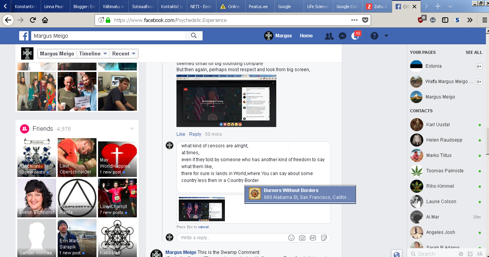
Task: Reload the current page
Action: pyautogui.click(x=33, y=20)
